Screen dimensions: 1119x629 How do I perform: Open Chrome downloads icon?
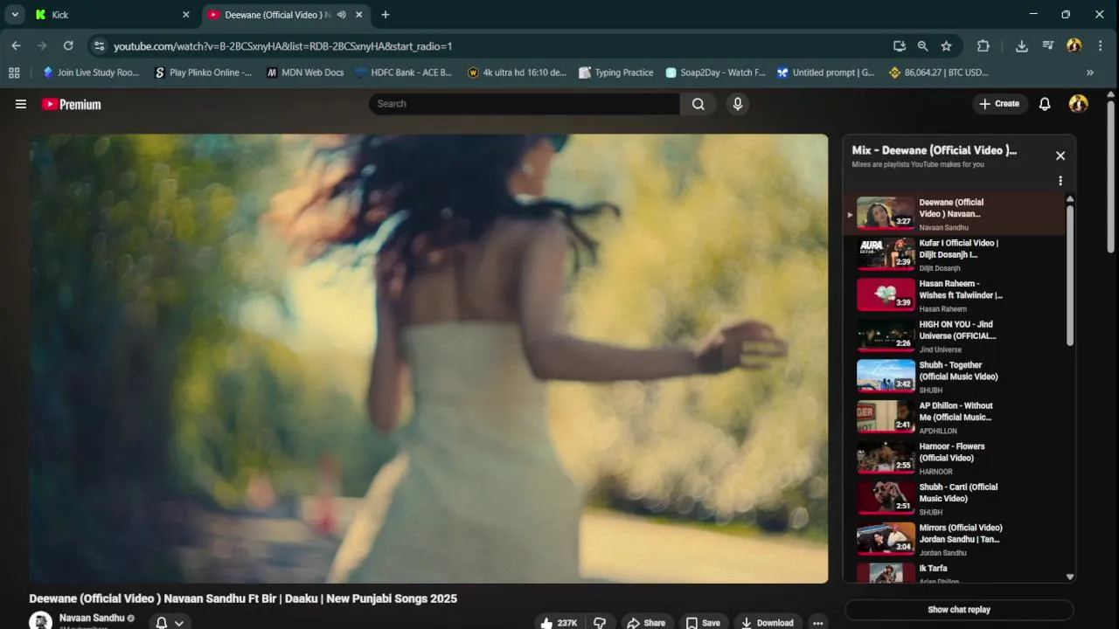(x=1021, y=45)
